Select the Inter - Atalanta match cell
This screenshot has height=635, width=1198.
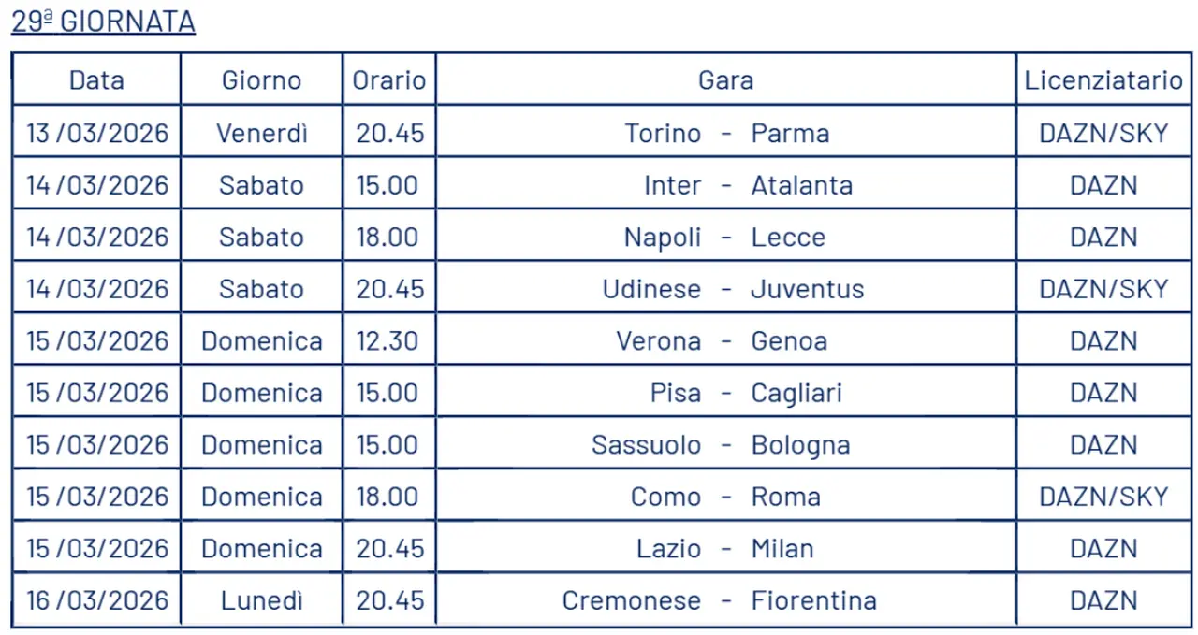click(x=726, y=185)
